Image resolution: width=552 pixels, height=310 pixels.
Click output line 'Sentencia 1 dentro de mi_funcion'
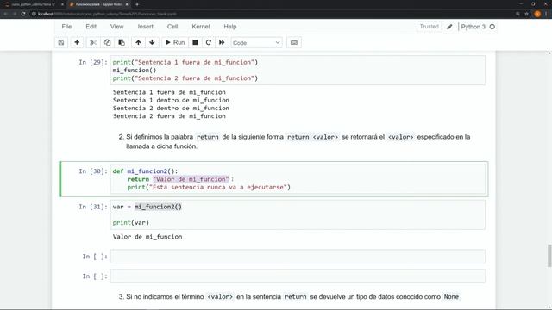pyautogui.click(x=171, y=100)
